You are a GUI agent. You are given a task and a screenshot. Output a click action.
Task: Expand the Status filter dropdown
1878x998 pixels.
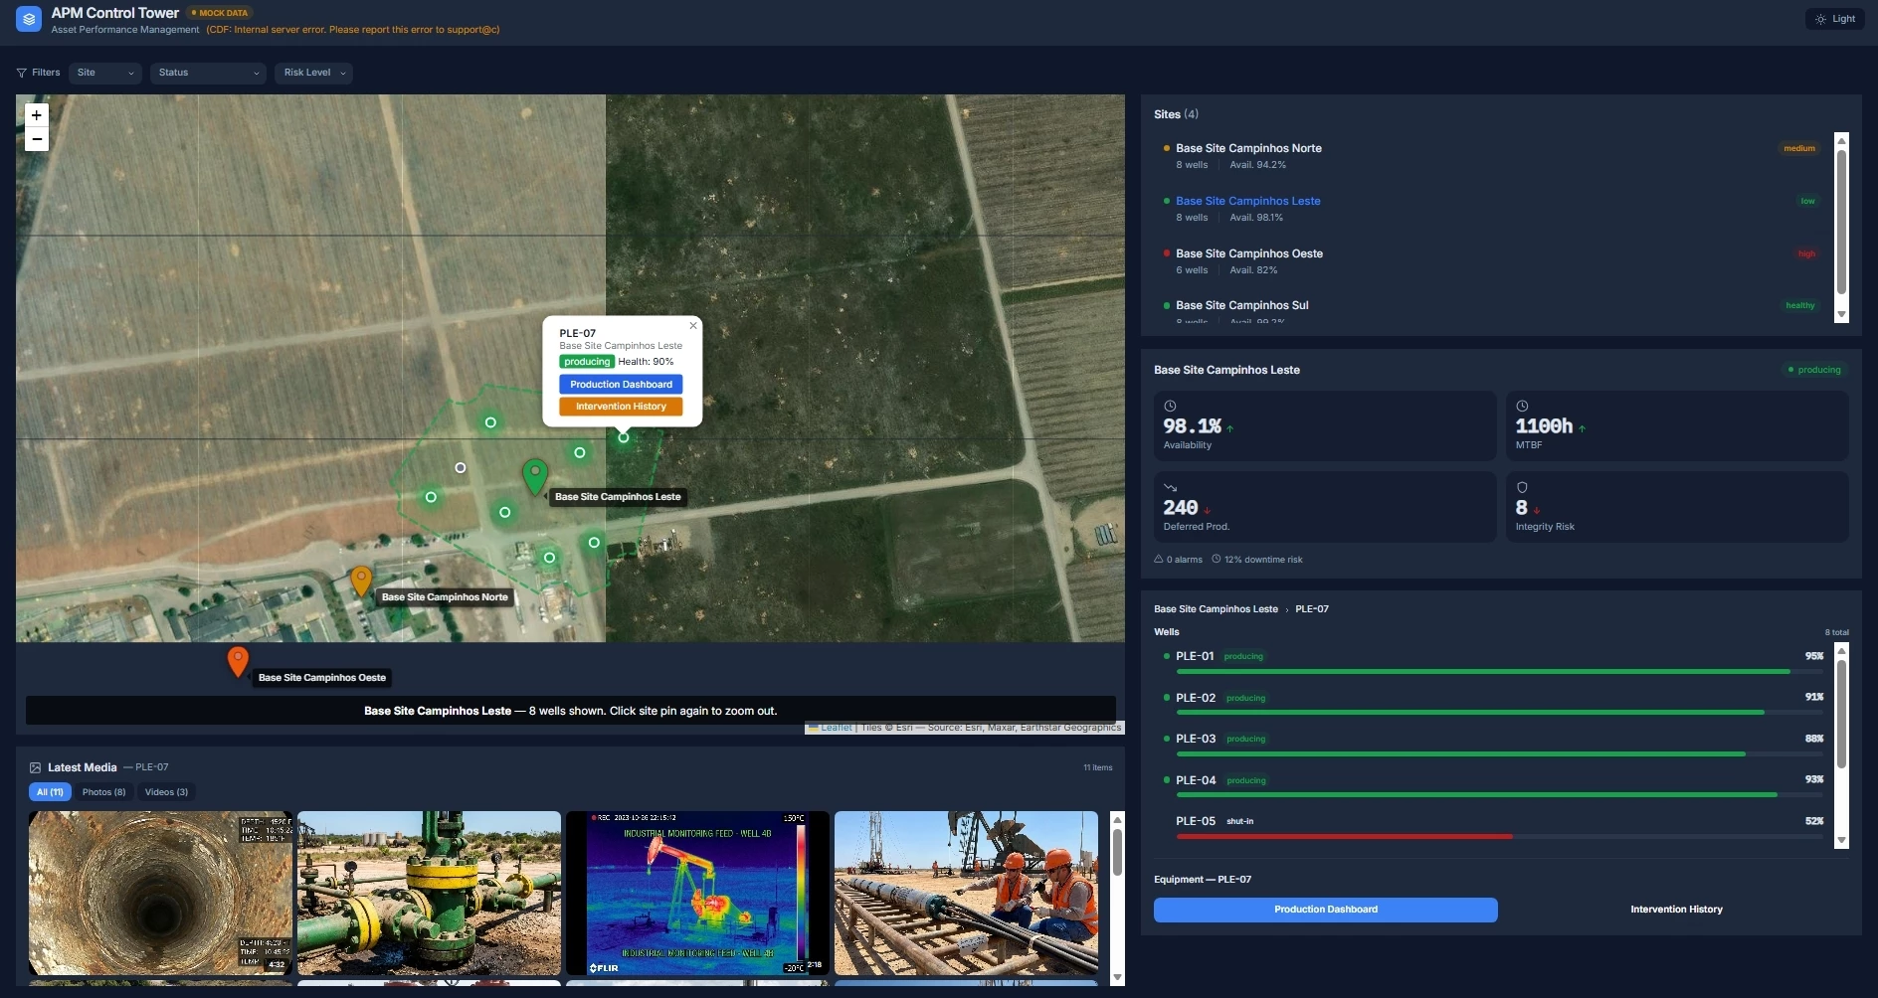[x=208, y=73]
